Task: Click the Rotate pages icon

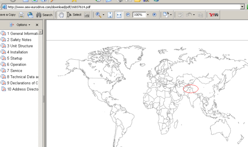Action: pos(166,15)
